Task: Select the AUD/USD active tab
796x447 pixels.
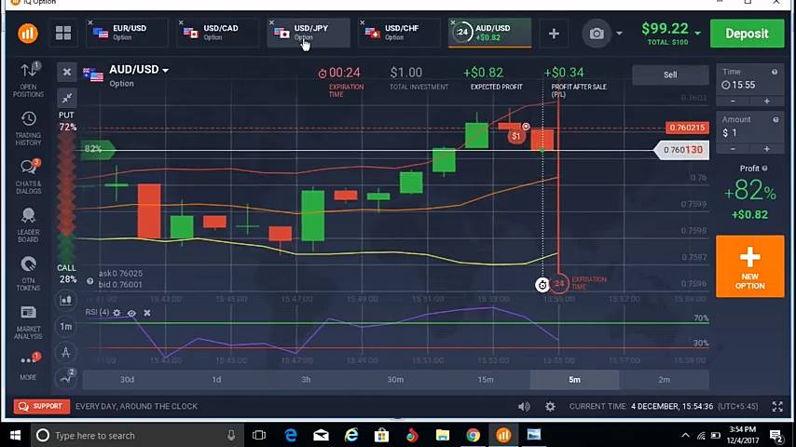Action: click(x=490, y=33)
